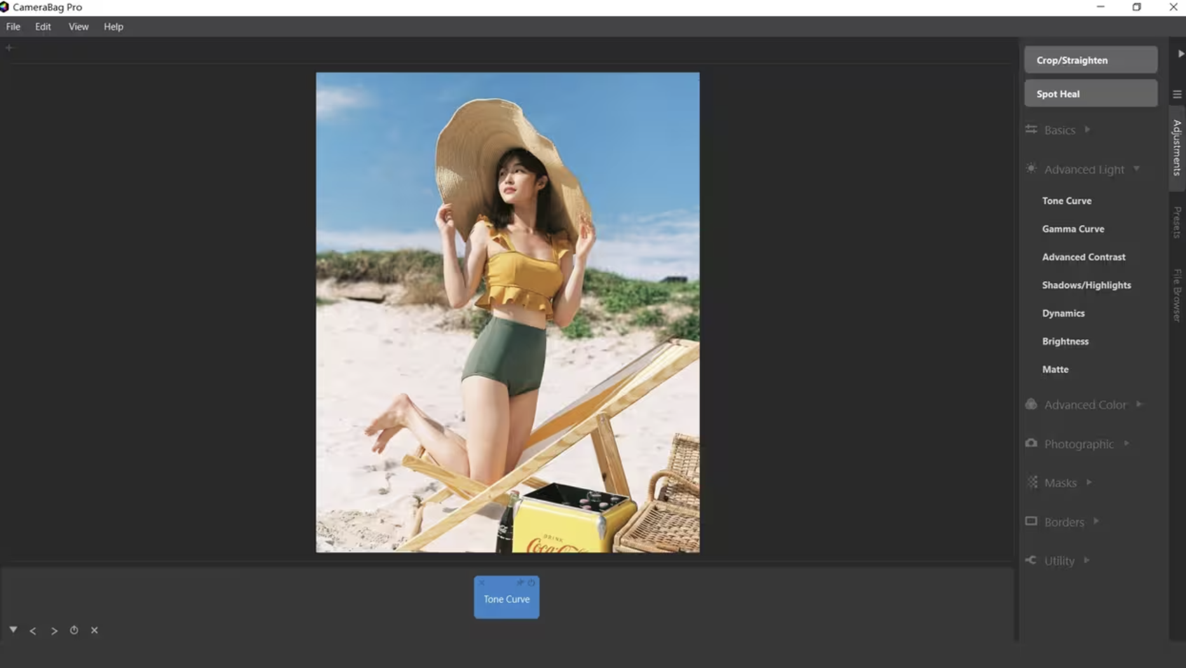This screenshot has width=1186, height=668.
Task: Click the Spot Heal button
Action: click(x=1090, y=94)
